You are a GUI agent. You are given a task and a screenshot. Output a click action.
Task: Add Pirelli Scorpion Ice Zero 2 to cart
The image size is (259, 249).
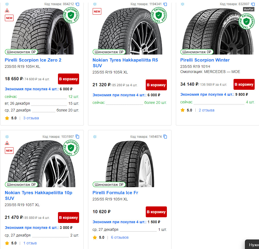69,79
